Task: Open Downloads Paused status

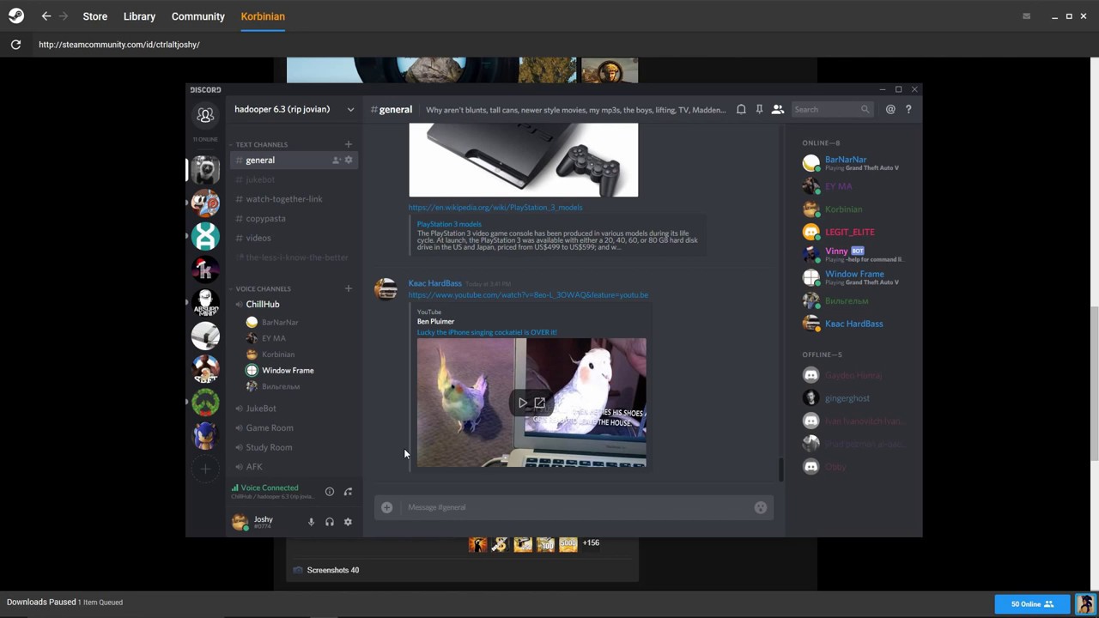Action: click(x=64, y=603)
